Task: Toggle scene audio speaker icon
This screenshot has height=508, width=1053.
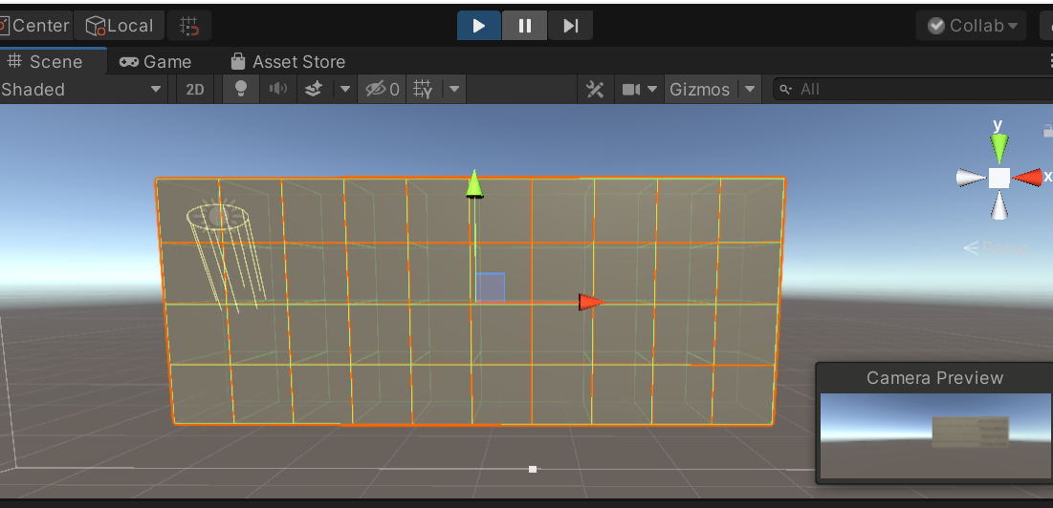Action: click(x=277, y=89)
